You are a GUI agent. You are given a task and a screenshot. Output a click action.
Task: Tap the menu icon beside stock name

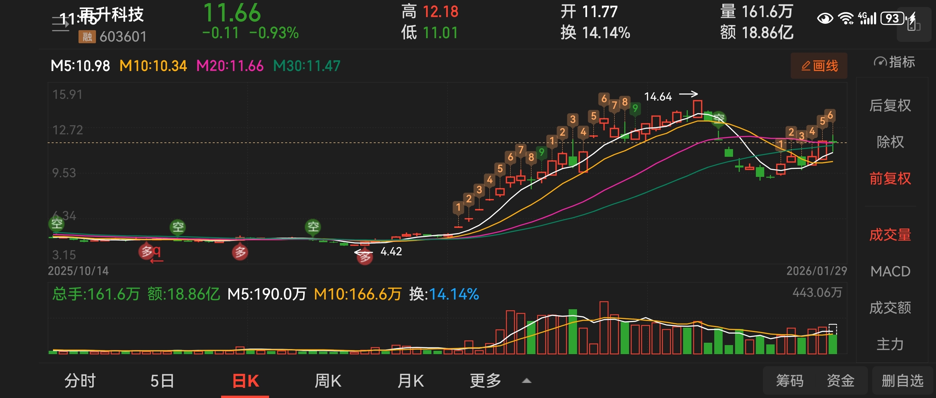point(60,24)
